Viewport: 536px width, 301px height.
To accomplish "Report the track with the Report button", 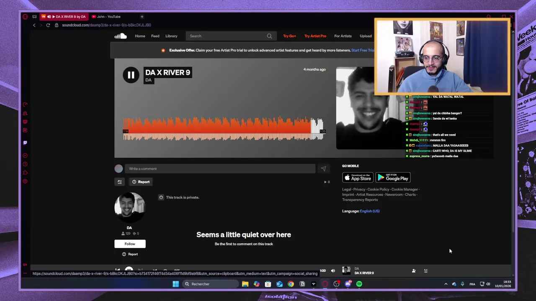I will 141,182.
